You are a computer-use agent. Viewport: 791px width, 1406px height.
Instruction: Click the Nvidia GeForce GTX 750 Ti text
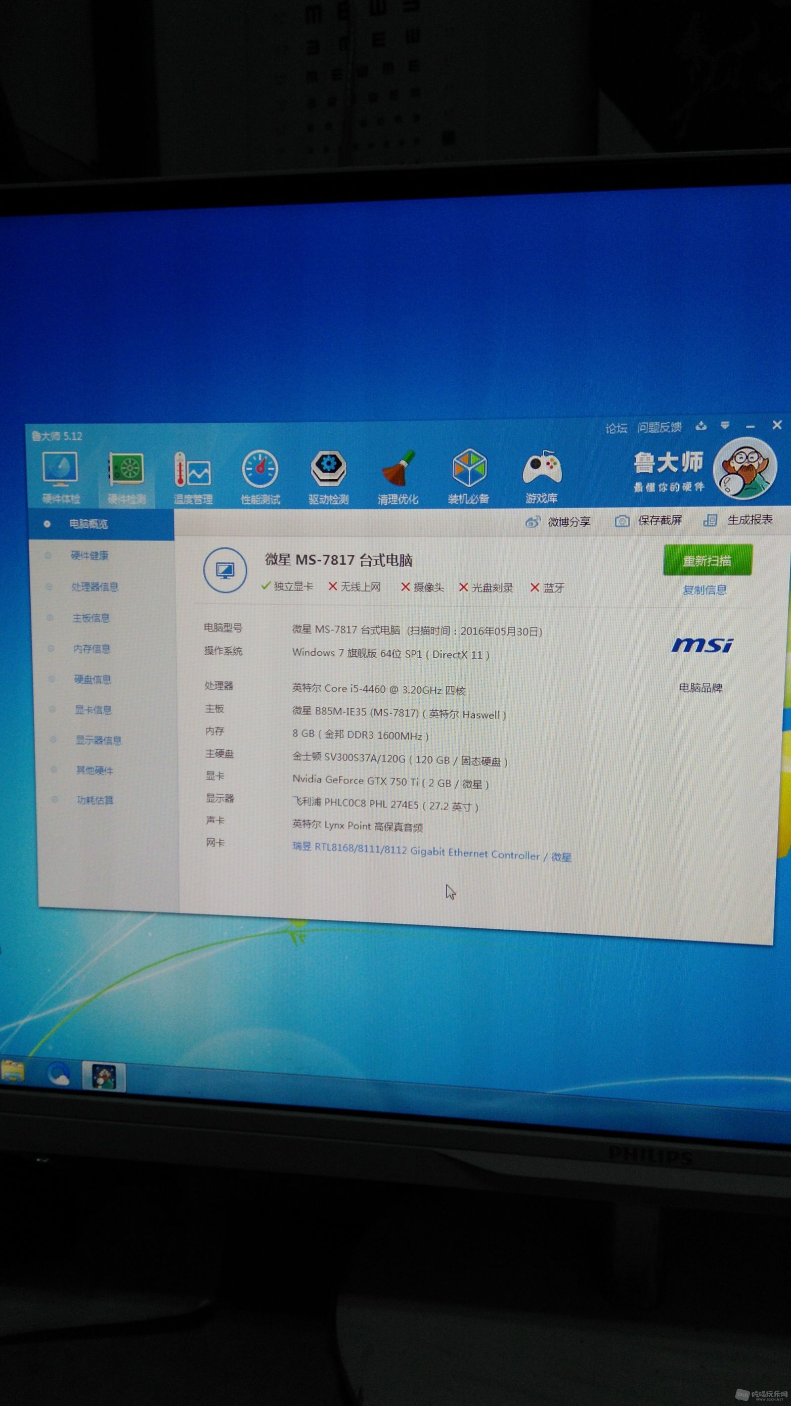391,781
